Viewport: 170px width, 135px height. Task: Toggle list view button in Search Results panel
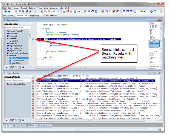[x=11, y=121]
